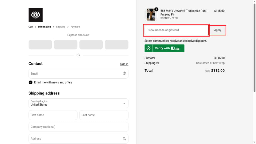The height and width of the screenshot is (144, 256).
Task: Click the first express checkout button
Action: [x=40, y=45]
